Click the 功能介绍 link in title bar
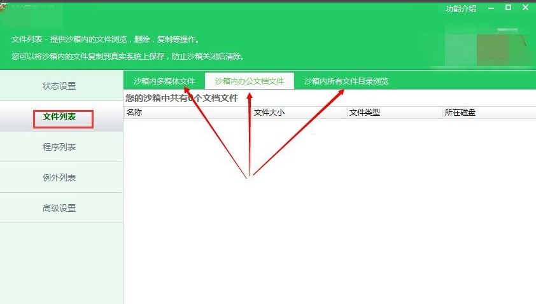 [x=460, y=8]
